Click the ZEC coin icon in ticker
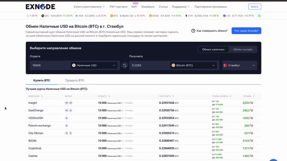The height and width of the screenshot is (161, 287). (x=43, y=16)
